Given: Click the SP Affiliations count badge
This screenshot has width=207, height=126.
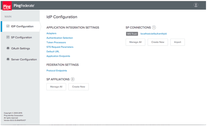Looking at the screenshot, I should (x=73, y=79).
